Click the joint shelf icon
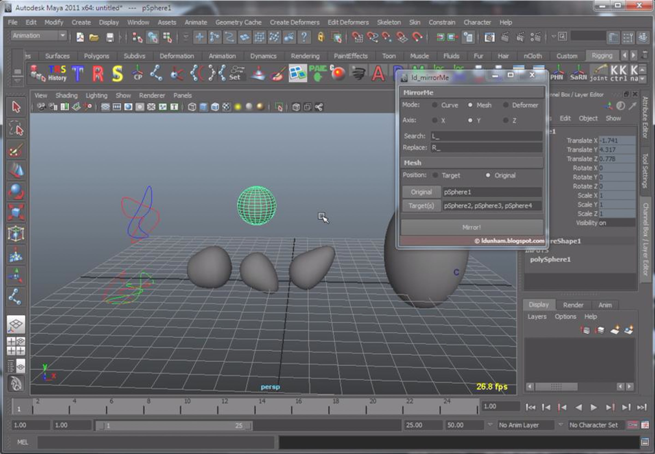Screen dimensions: 655x454 click(599, 73)
